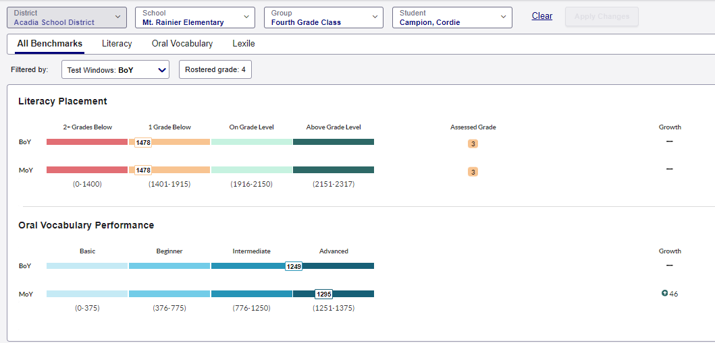Click the BoY 1249 oral vocabulary marker

[x=294, y=266]
